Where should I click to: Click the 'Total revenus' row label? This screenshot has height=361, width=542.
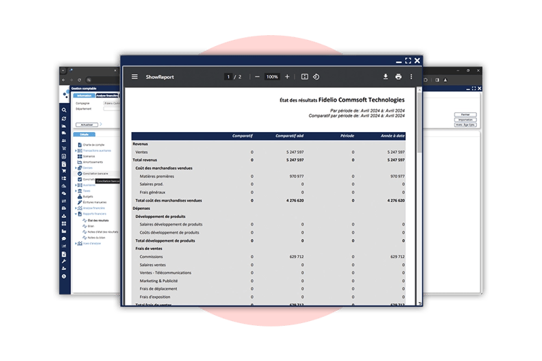(145, 160)
